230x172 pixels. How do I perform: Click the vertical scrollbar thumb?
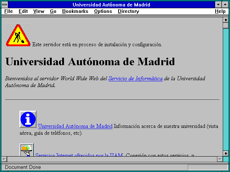pyautogui.click(x=226, y=25)
